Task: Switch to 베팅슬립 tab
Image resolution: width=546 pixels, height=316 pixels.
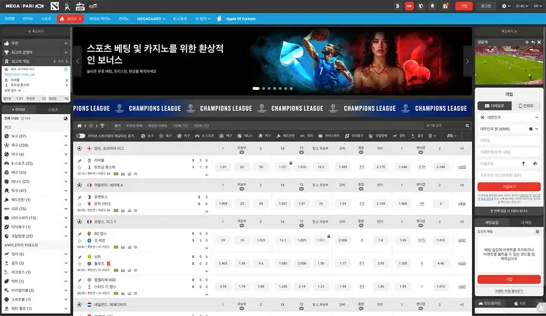Action: 492,223
